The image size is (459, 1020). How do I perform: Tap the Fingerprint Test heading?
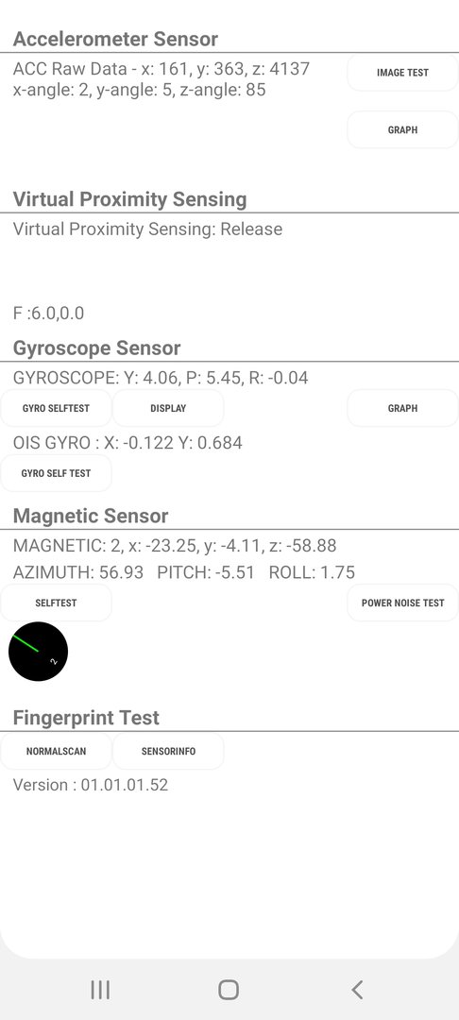(86, 718)
